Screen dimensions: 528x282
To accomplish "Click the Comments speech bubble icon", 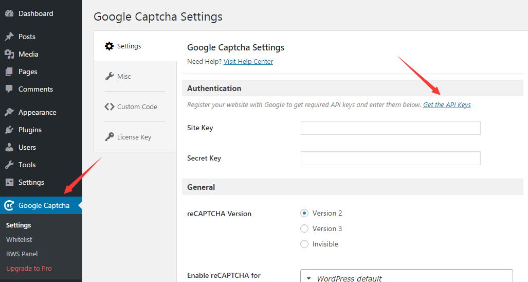I will 9,89.
